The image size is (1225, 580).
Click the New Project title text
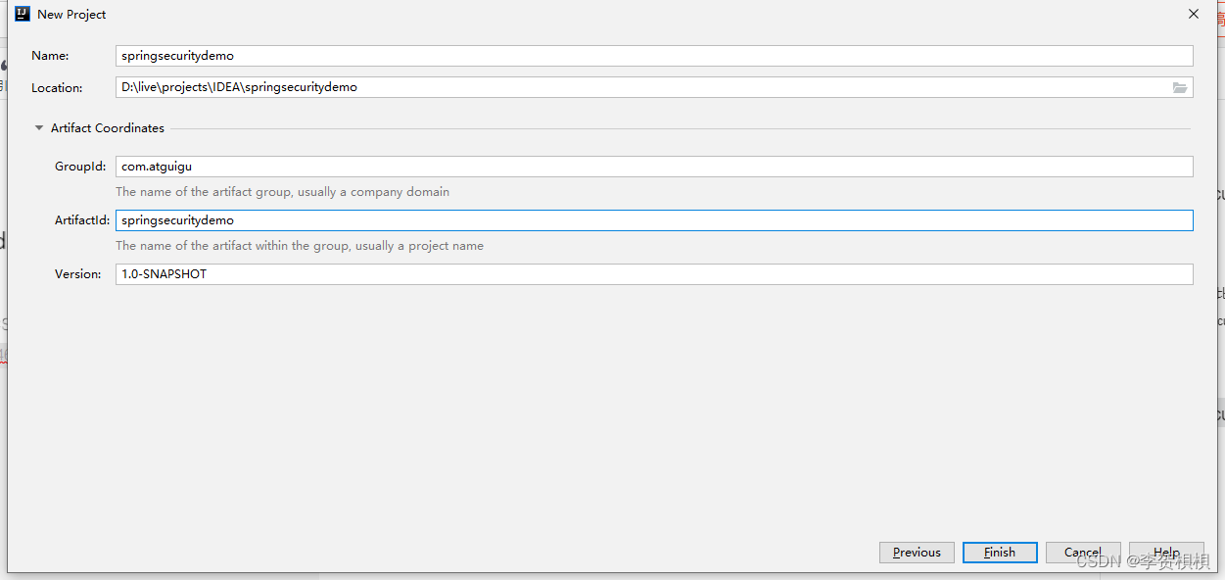71,15
